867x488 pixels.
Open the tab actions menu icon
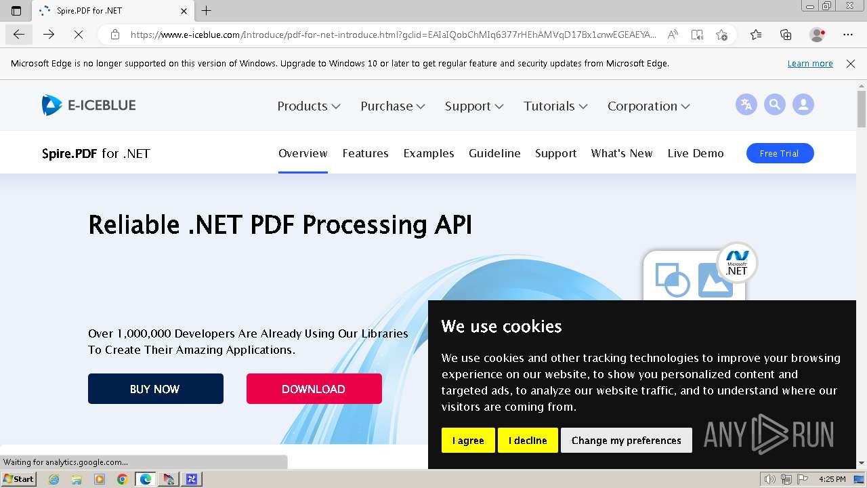point(16,11)
